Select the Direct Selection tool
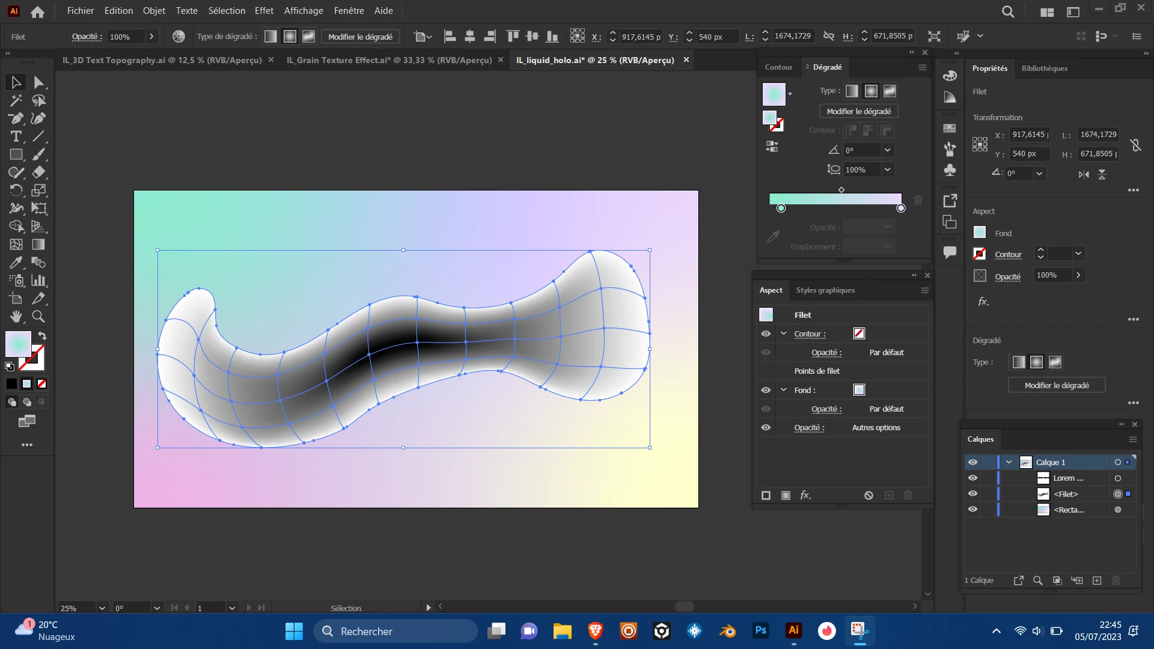 [39, 82]
